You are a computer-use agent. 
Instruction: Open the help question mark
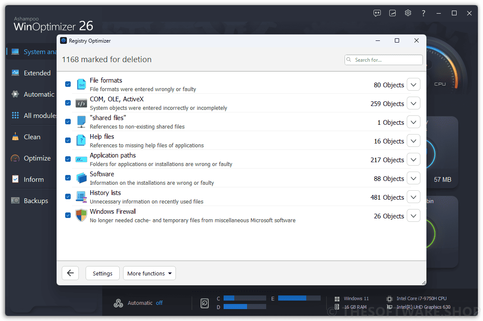pyautogui.click(x=423, y=13)
